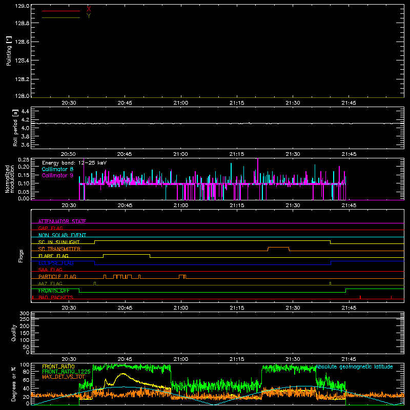410x410 pixels.
Task: Click the olive Y legend label
Action: pos(89,16)
